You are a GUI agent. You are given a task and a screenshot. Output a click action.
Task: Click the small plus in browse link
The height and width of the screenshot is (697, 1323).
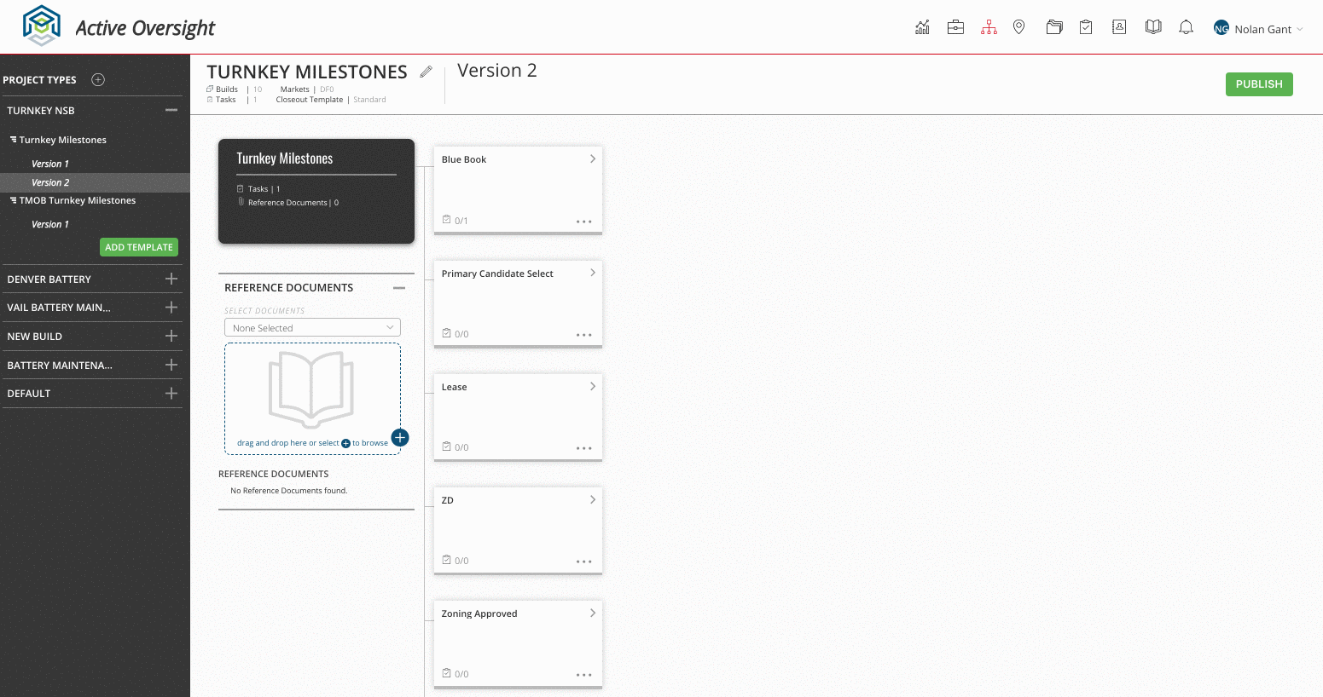(345, 443)
